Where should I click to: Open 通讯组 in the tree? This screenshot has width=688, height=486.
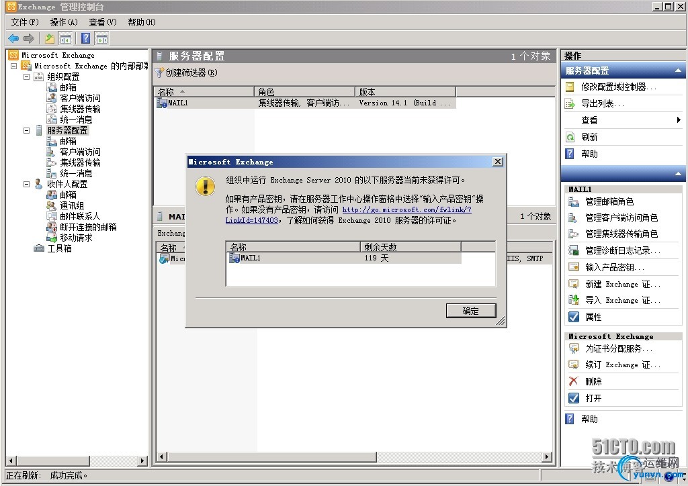click(x=72, y=205)
